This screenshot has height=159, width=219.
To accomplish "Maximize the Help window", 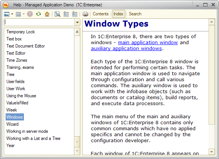I will point(205,5).
